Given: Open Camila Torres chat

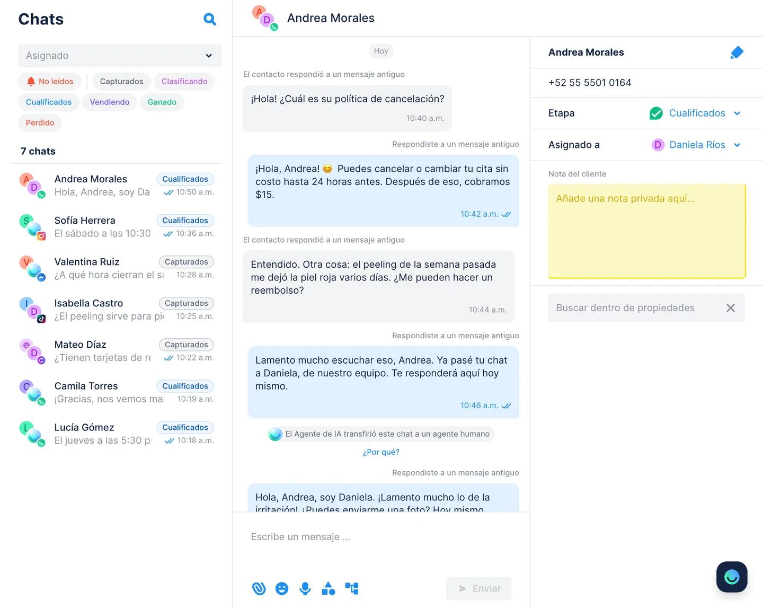Looking at the screenshot, I should click(117, 392).
